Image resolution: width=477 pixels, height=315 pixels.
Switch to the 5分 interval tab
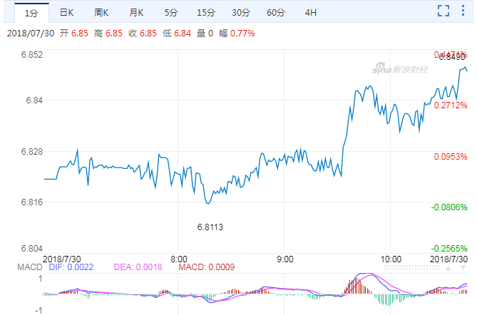tap(171, 12)
